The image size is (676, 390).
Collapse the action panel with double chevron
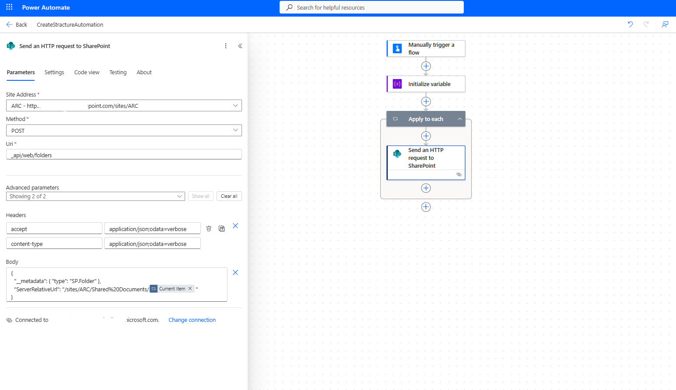tap(240, 46)
